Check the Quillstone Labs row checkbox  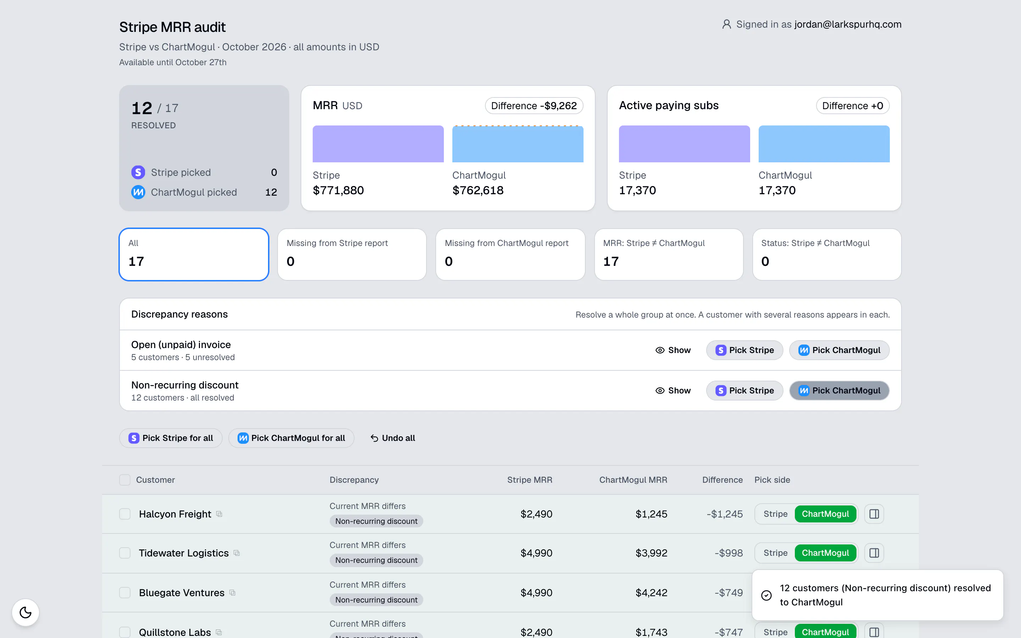124,632
